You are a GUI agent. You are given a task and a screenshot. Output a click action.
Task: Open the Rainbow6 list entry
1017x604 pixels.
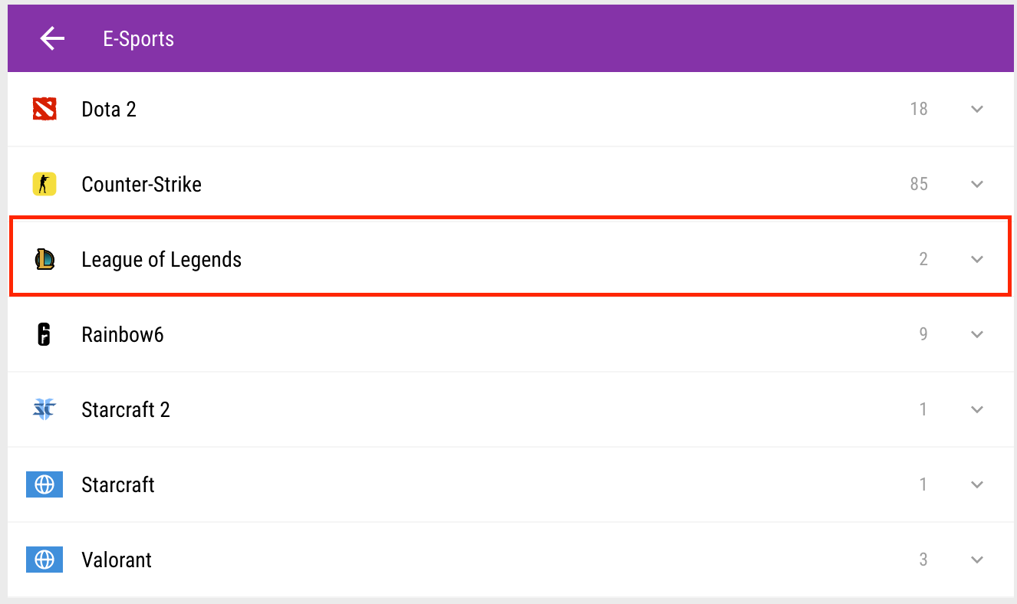(123, 334)
